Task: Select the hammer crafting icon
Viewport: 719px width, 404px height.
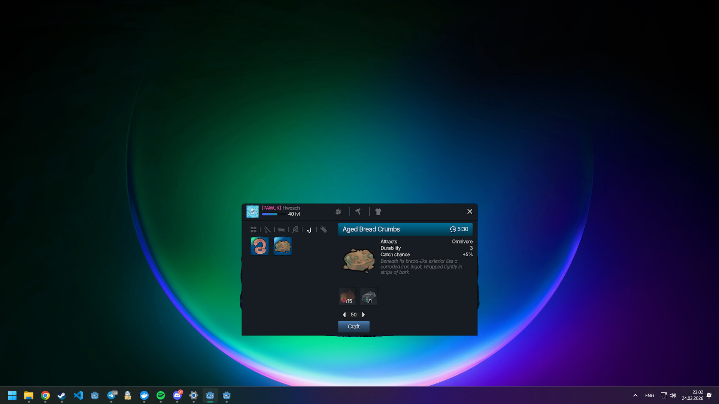Action: pyautogui.click(x=358, y=212)
